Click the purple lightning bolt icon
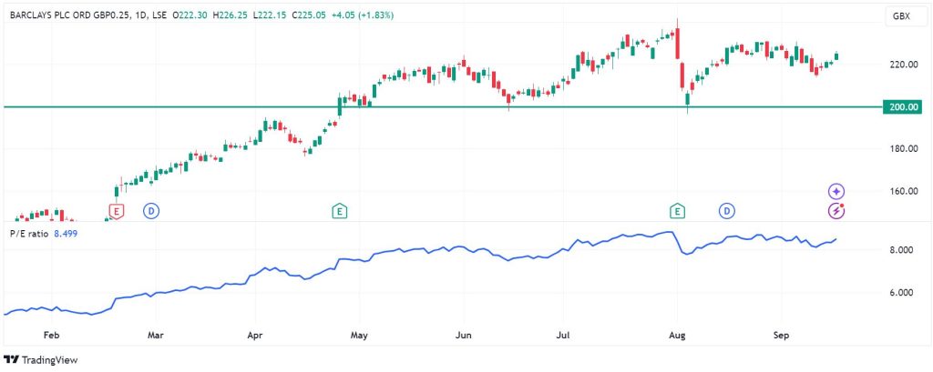 [836, 210]
